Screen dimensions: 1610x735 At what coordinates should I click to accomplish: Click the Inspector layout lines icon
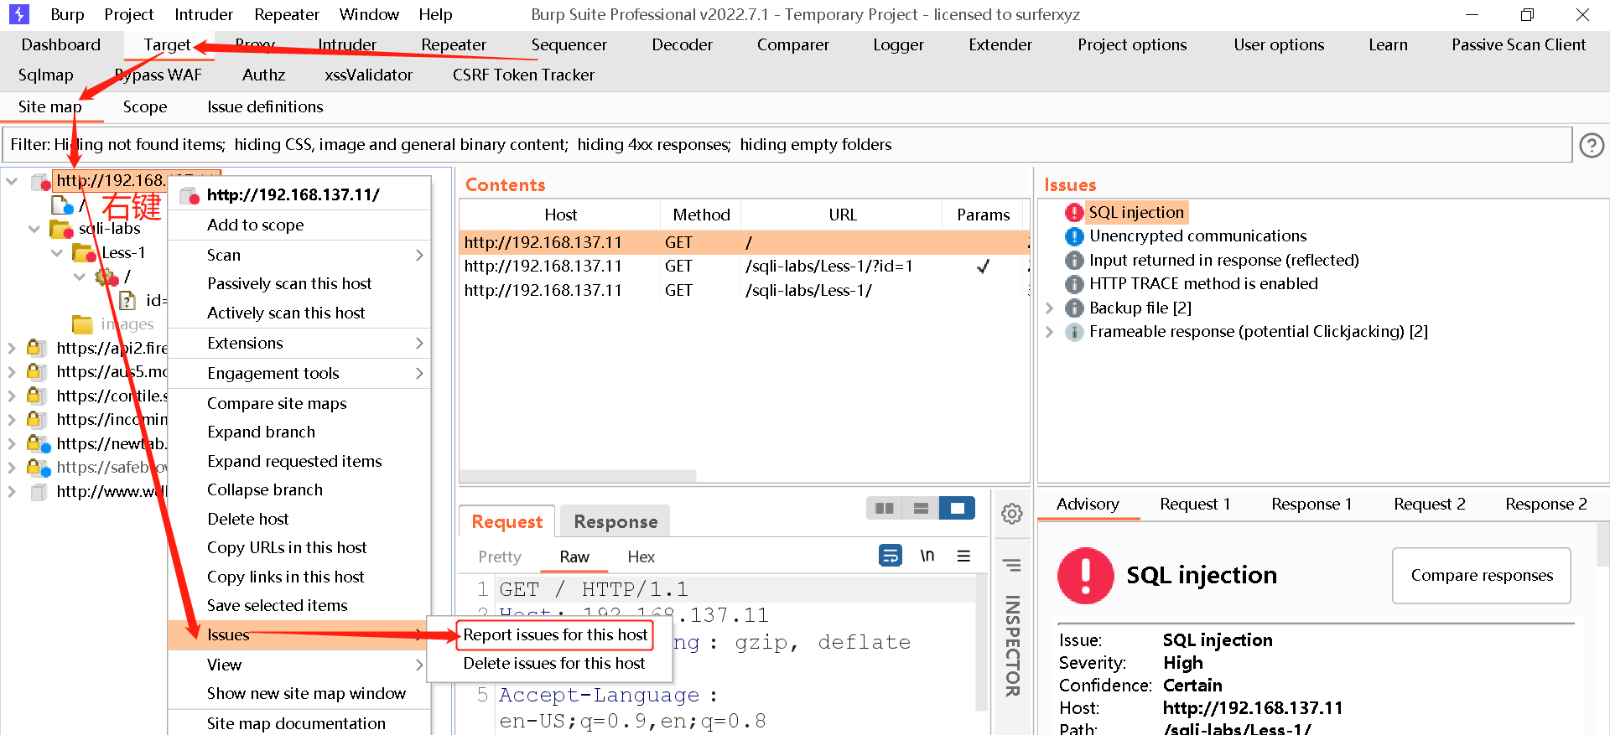[x=1012, y=566]
